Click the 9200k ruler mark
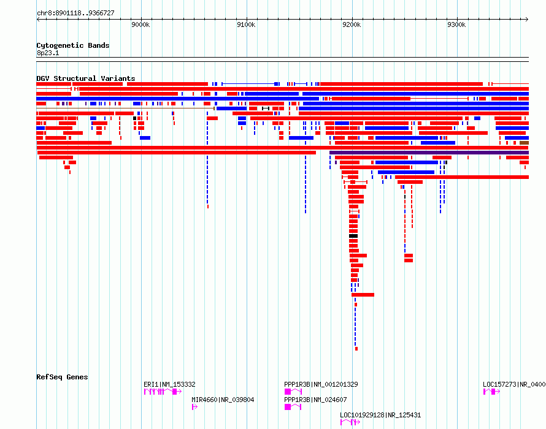 pyautogui.click(x=352, y=25)
